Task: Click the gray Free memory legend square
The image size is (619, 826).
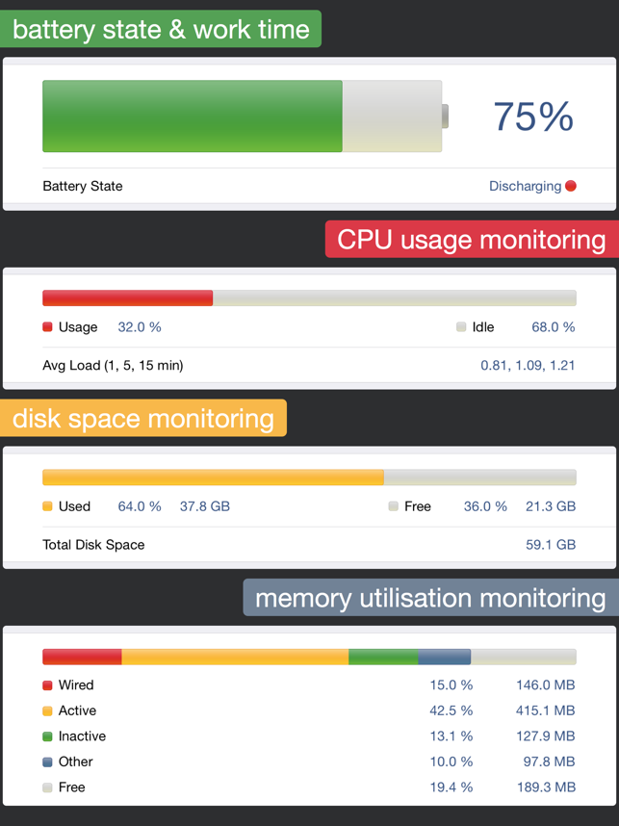Action: click(47, 787)
